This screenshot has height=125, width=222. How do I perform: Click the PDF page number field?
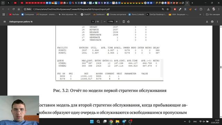(93, 22)
